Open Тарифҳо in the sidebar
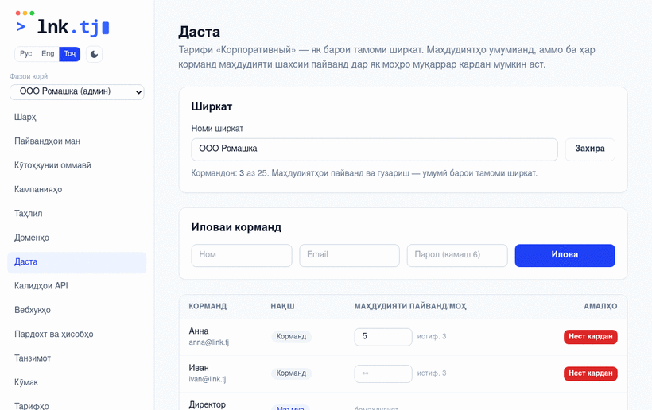Image resolution: width=652 pixels, height=410 pixels. (x=77, y=405)
